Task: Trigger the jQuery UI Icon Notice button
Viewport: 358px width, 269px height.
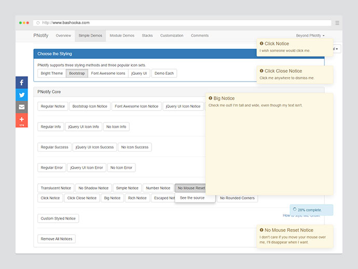Action: (x=183, y=106)
